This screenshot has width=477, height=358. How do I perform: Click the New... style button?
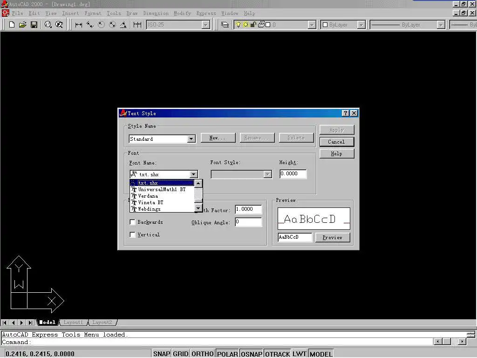click(x=218, y=138)
